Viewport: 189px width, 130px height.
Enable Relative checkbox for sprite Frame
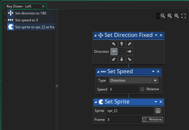[145, 119]
